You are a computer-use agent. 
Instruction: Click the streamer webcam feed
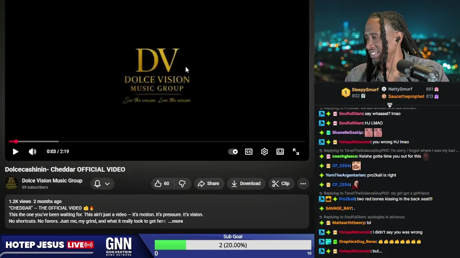point(387,41)
